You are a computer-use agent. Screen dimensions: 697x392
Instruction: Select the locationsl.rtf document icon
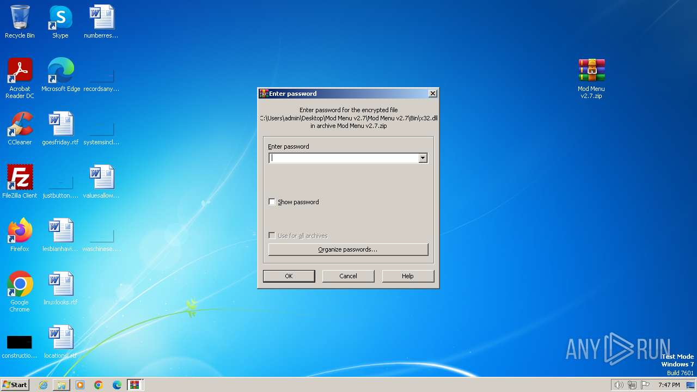pos(60,342)
